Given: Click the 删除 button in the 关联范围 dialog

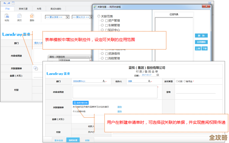Looking at the screenshot, I should 201,35.
